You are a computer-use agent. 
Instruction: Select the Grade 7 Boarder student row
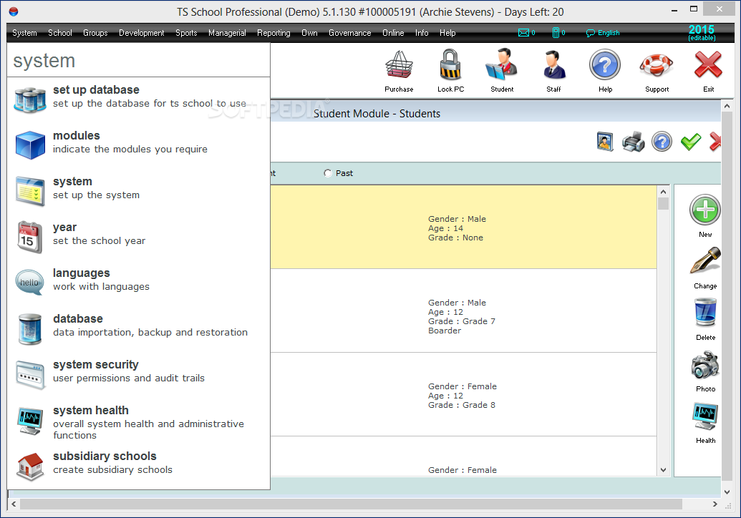(x=463, y=311)
